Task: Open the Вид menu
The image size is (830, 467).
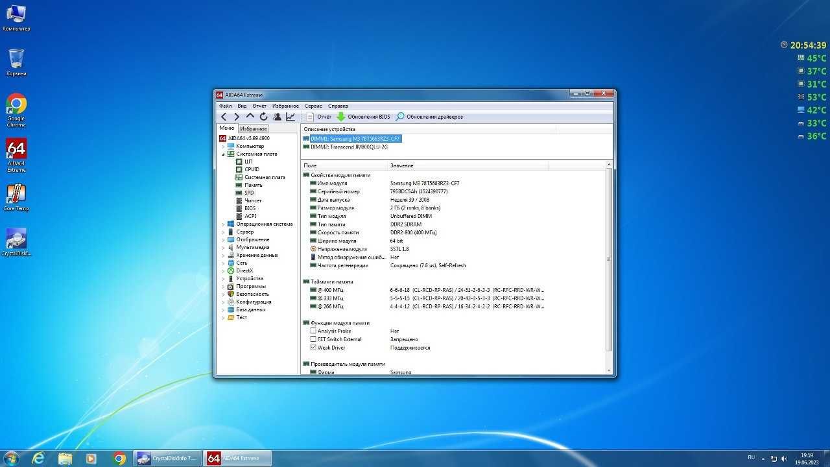Action: (x=242, y=106)
